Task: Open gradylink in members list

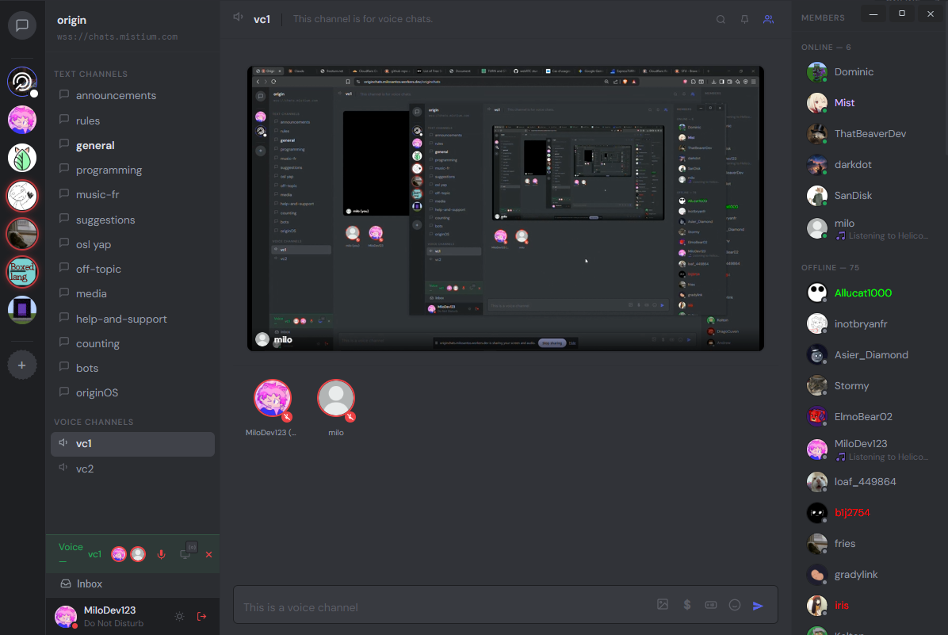Action: (x=869, y=575)
